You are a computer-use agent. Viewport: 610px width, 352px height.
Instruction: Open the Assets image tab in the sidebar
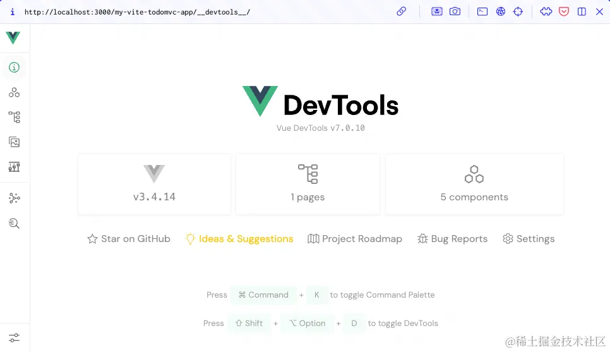(15, 142)
